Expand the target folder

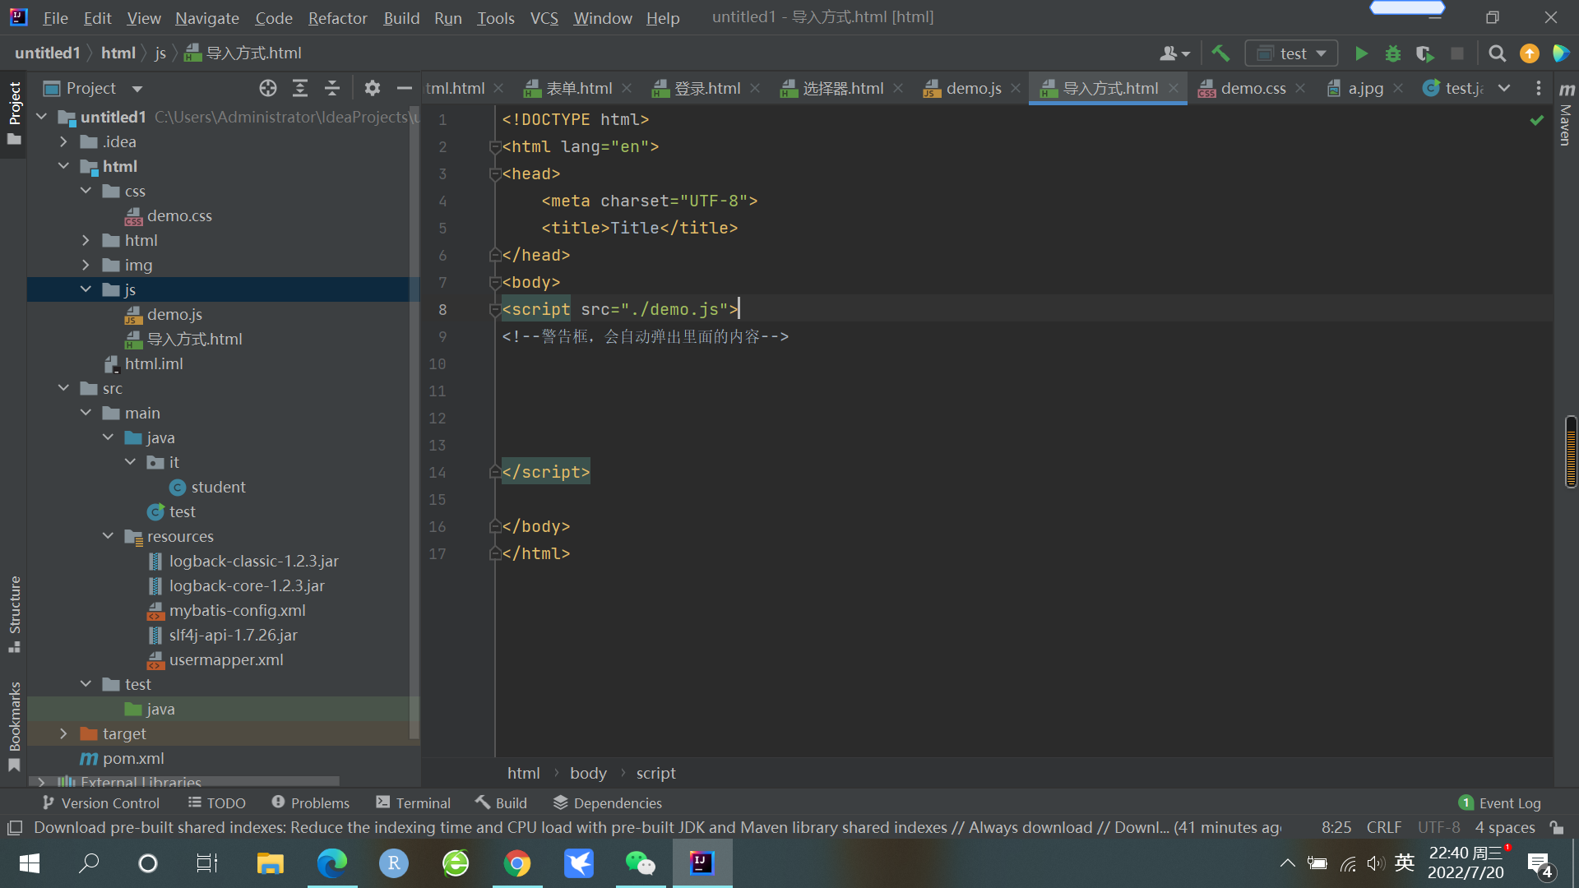click(x=63, y=734)
